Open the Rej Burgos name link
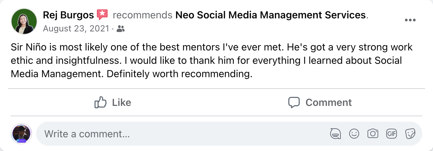The width and height of the screenshot is (433, 151). point(68,15)
